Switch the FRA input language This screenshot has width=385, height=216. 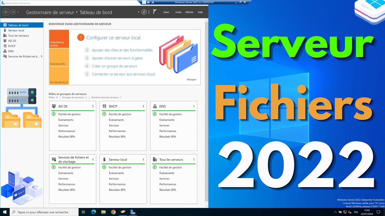pyautogui.click(x=356, y=212)
